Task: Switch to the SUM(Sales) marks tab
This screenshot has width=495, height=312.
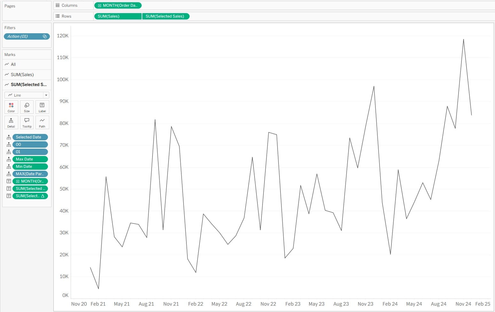Action: [22, 74]
